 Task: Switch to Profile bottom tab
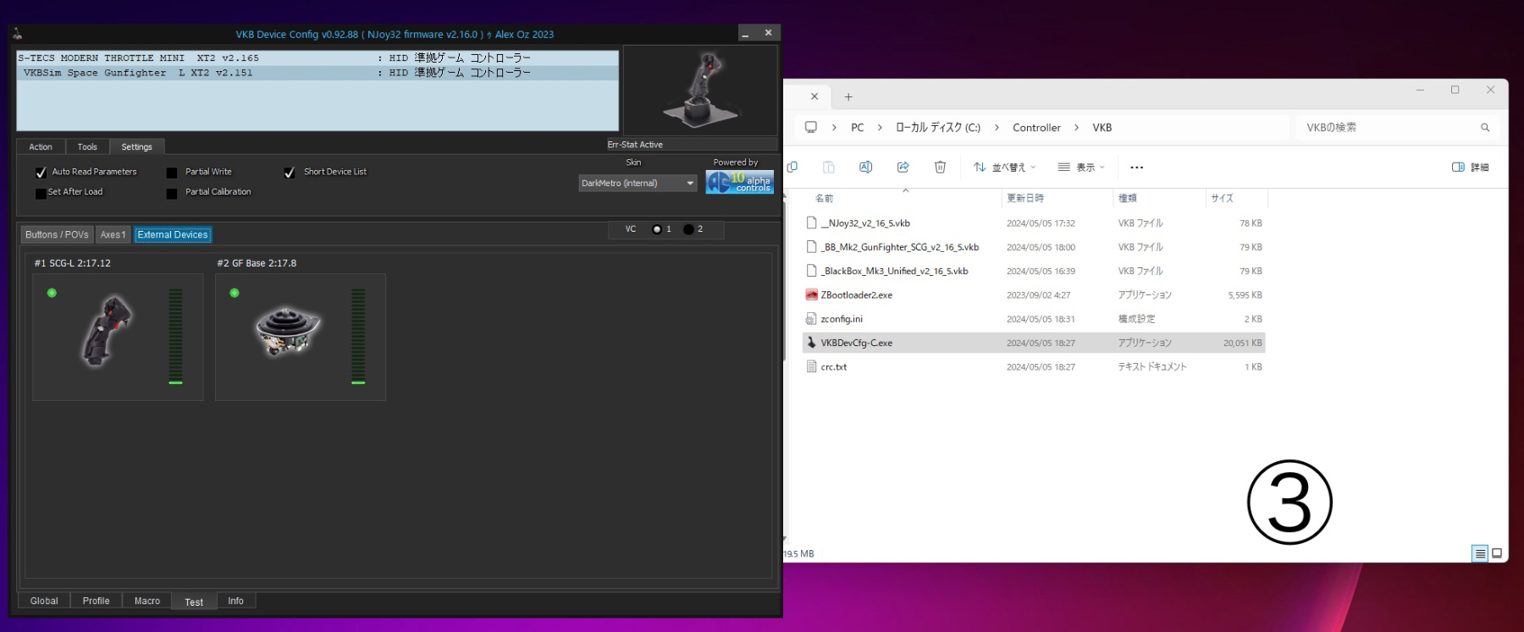[96, 601]
